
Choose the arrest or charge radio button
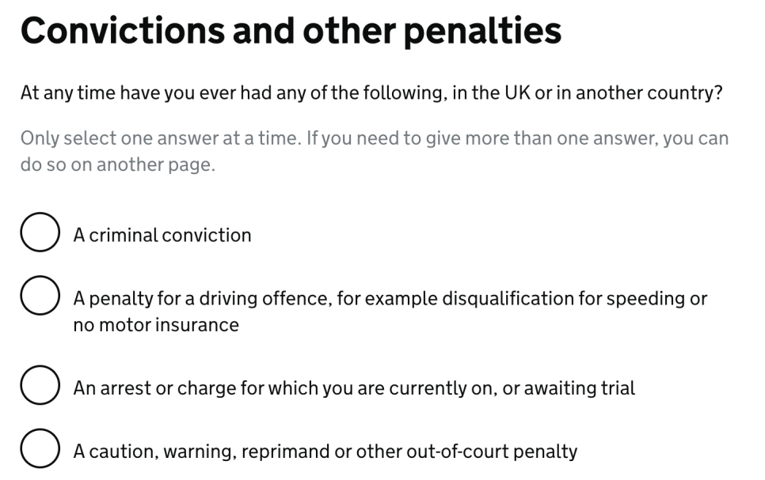click(x=40, y=385)
